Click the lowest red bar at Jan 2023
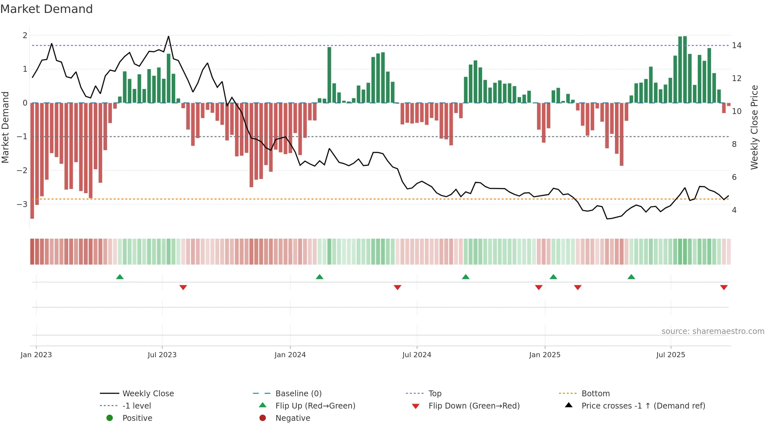Viewport: 776px width, 436px height. pos(32,161)
